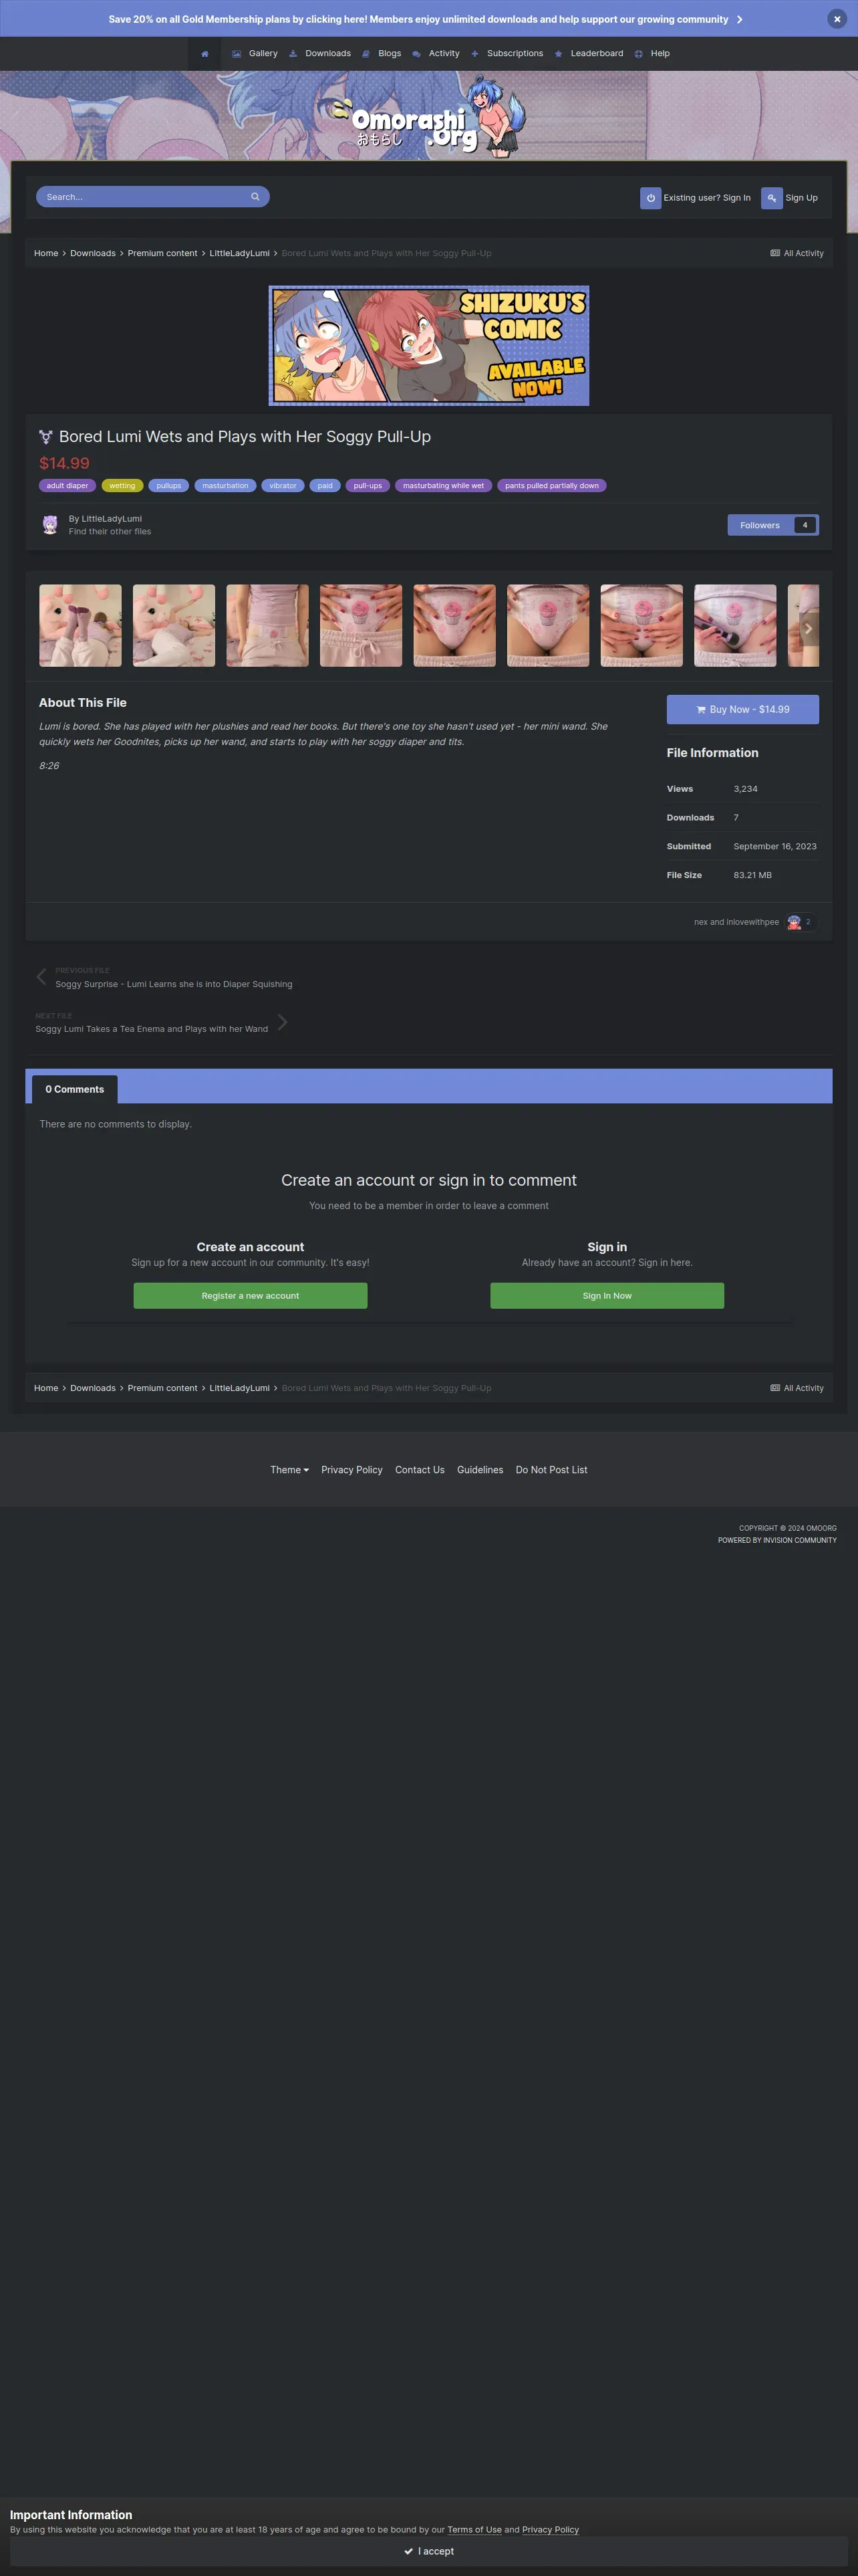Screen dimensions: 858x2576
Task: Go to next file Soggy Lumi Takes link
Action: tap(152, 1029)
